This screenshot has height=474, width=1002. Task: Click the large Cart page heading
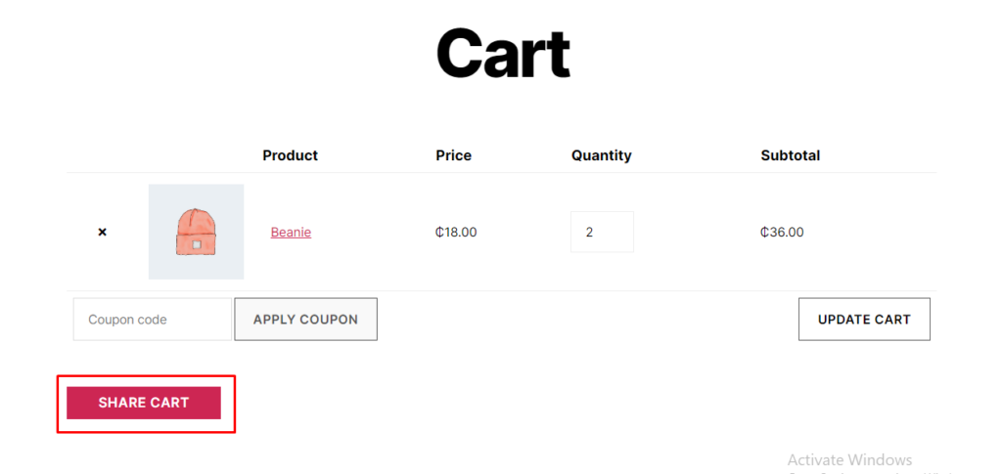click(x=503, y=53)
